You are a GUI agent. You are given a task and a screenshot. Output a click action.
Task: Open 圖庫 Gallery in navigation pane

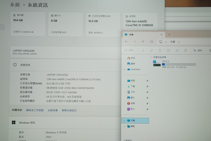pos(131,64)
